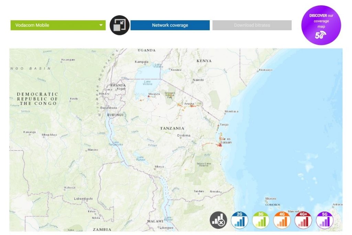Click the arrow on the operator selector

(101, 25)
